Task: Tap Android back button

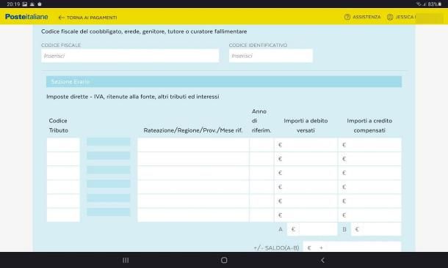Action: pyautogui.click(x=322, y=260)
